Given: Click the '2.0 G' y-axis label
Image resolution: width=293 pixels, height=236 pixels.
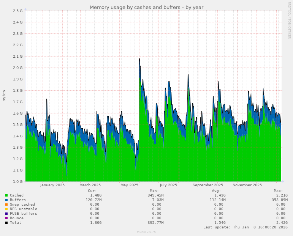Looking at the screenshot, I should [18, 68].
